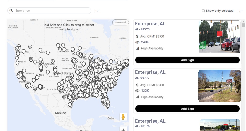Click the listings scrollbar thumb
This screenshot has height=131, width=246.
[x=243, y=25]
